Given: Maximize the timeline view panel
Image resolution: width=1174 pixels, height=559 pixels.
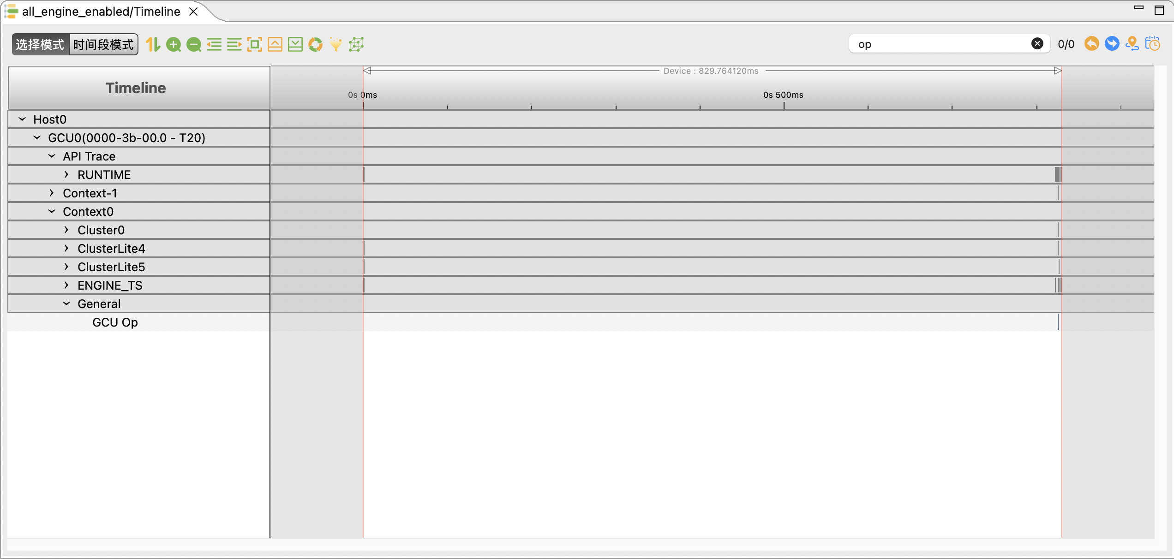Looking at the screenshot, I should pyautogui.click(x=1159, y=10).
